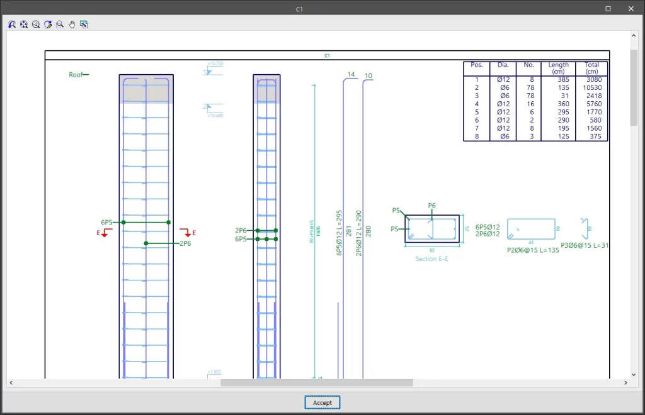
Task: Click the 'Dia.' table header
Action: point(503,65)
